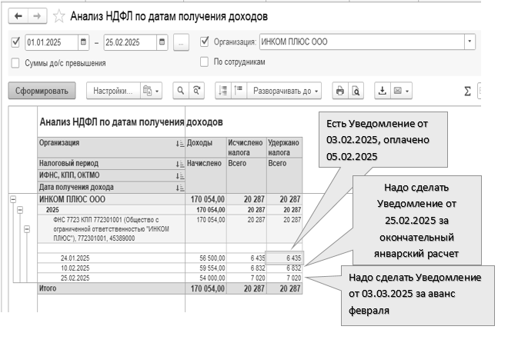Click the magnifier search icon
Image resolution: width=508 pixels, height=343 pixels.
181,91
